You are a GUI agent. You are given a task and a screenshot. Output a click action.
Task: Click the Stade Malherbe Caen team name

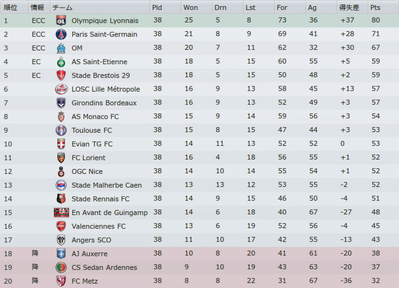tap(107, 185)
